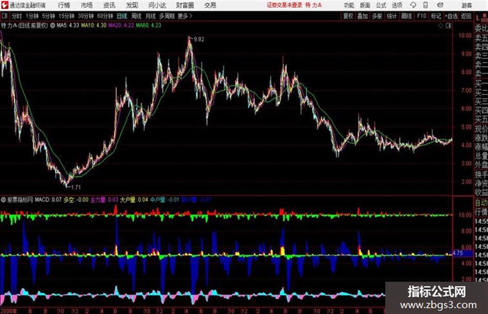Screen dimensions: 488x314
Task: Switch to the 月线 period tab
Action: click(x=150, y=16)
